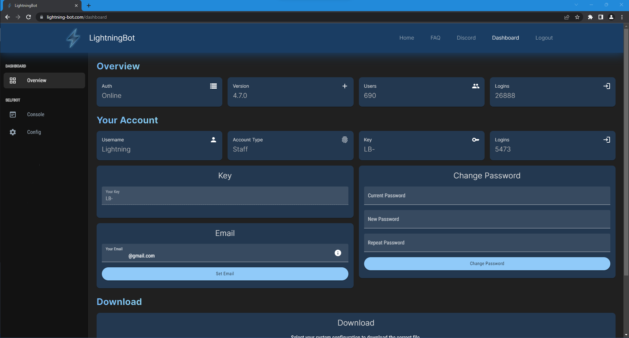Click the plus icon on the Version card
Image resolution: width=629 pixels, height=338 pixels.
point(344,86)
